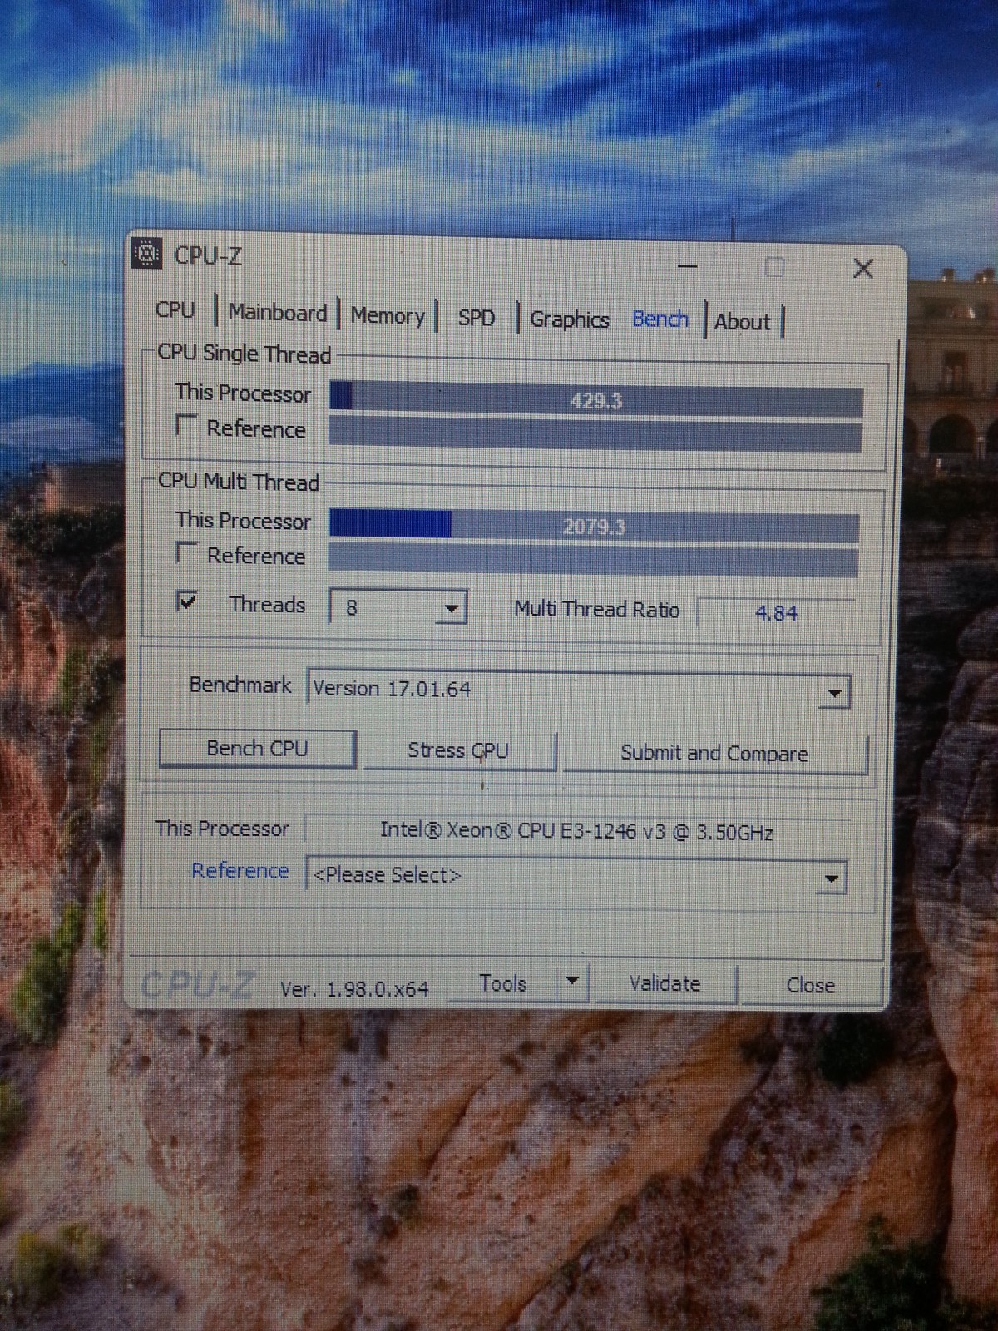Start Stress CPU test
998x1331 pixels.
coord(458,750)
